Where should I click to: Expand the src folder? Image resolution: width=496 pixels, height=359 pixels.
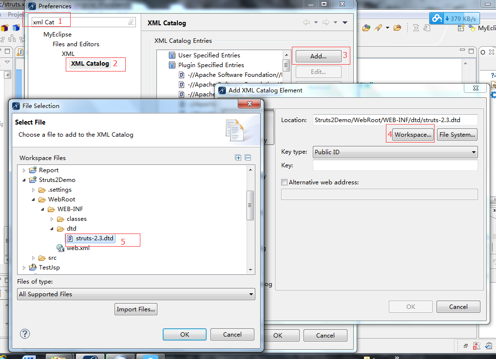tap(33, 258)
